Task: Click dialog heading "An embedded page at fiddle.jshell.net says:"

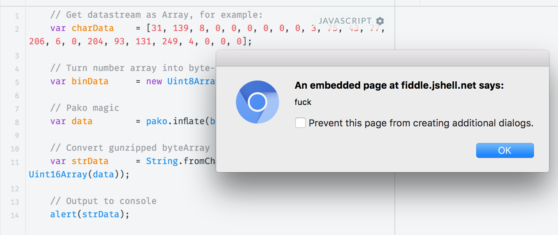Action: click(399, 86)
